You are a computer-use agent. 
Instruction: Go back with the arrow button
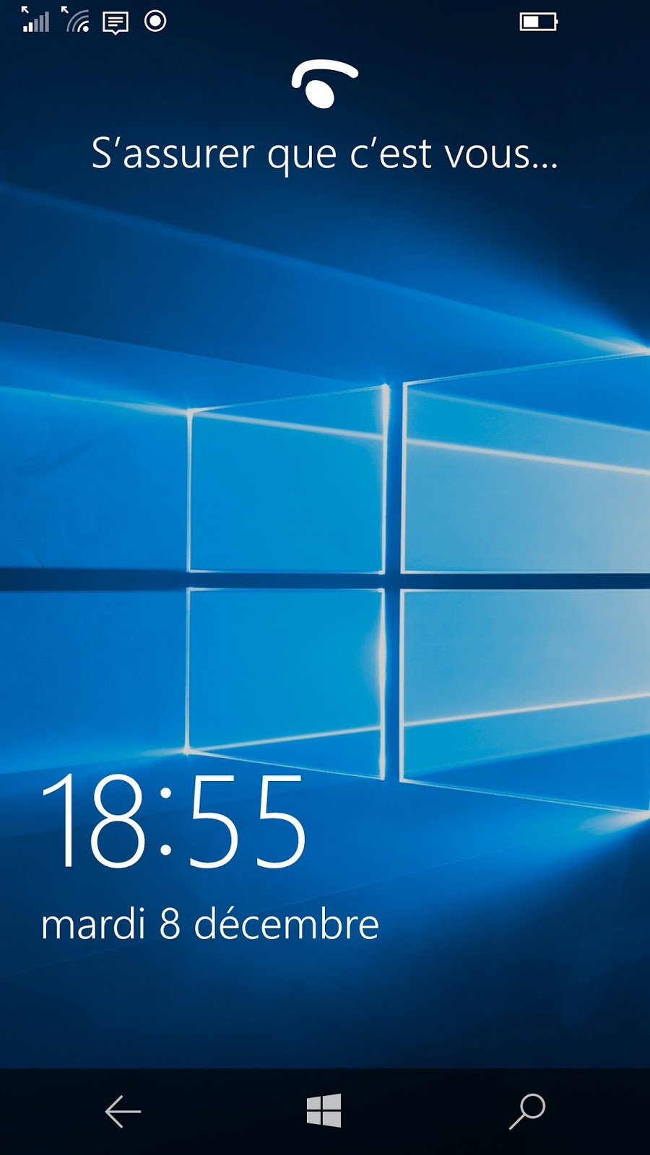(x=123, y=1112)
